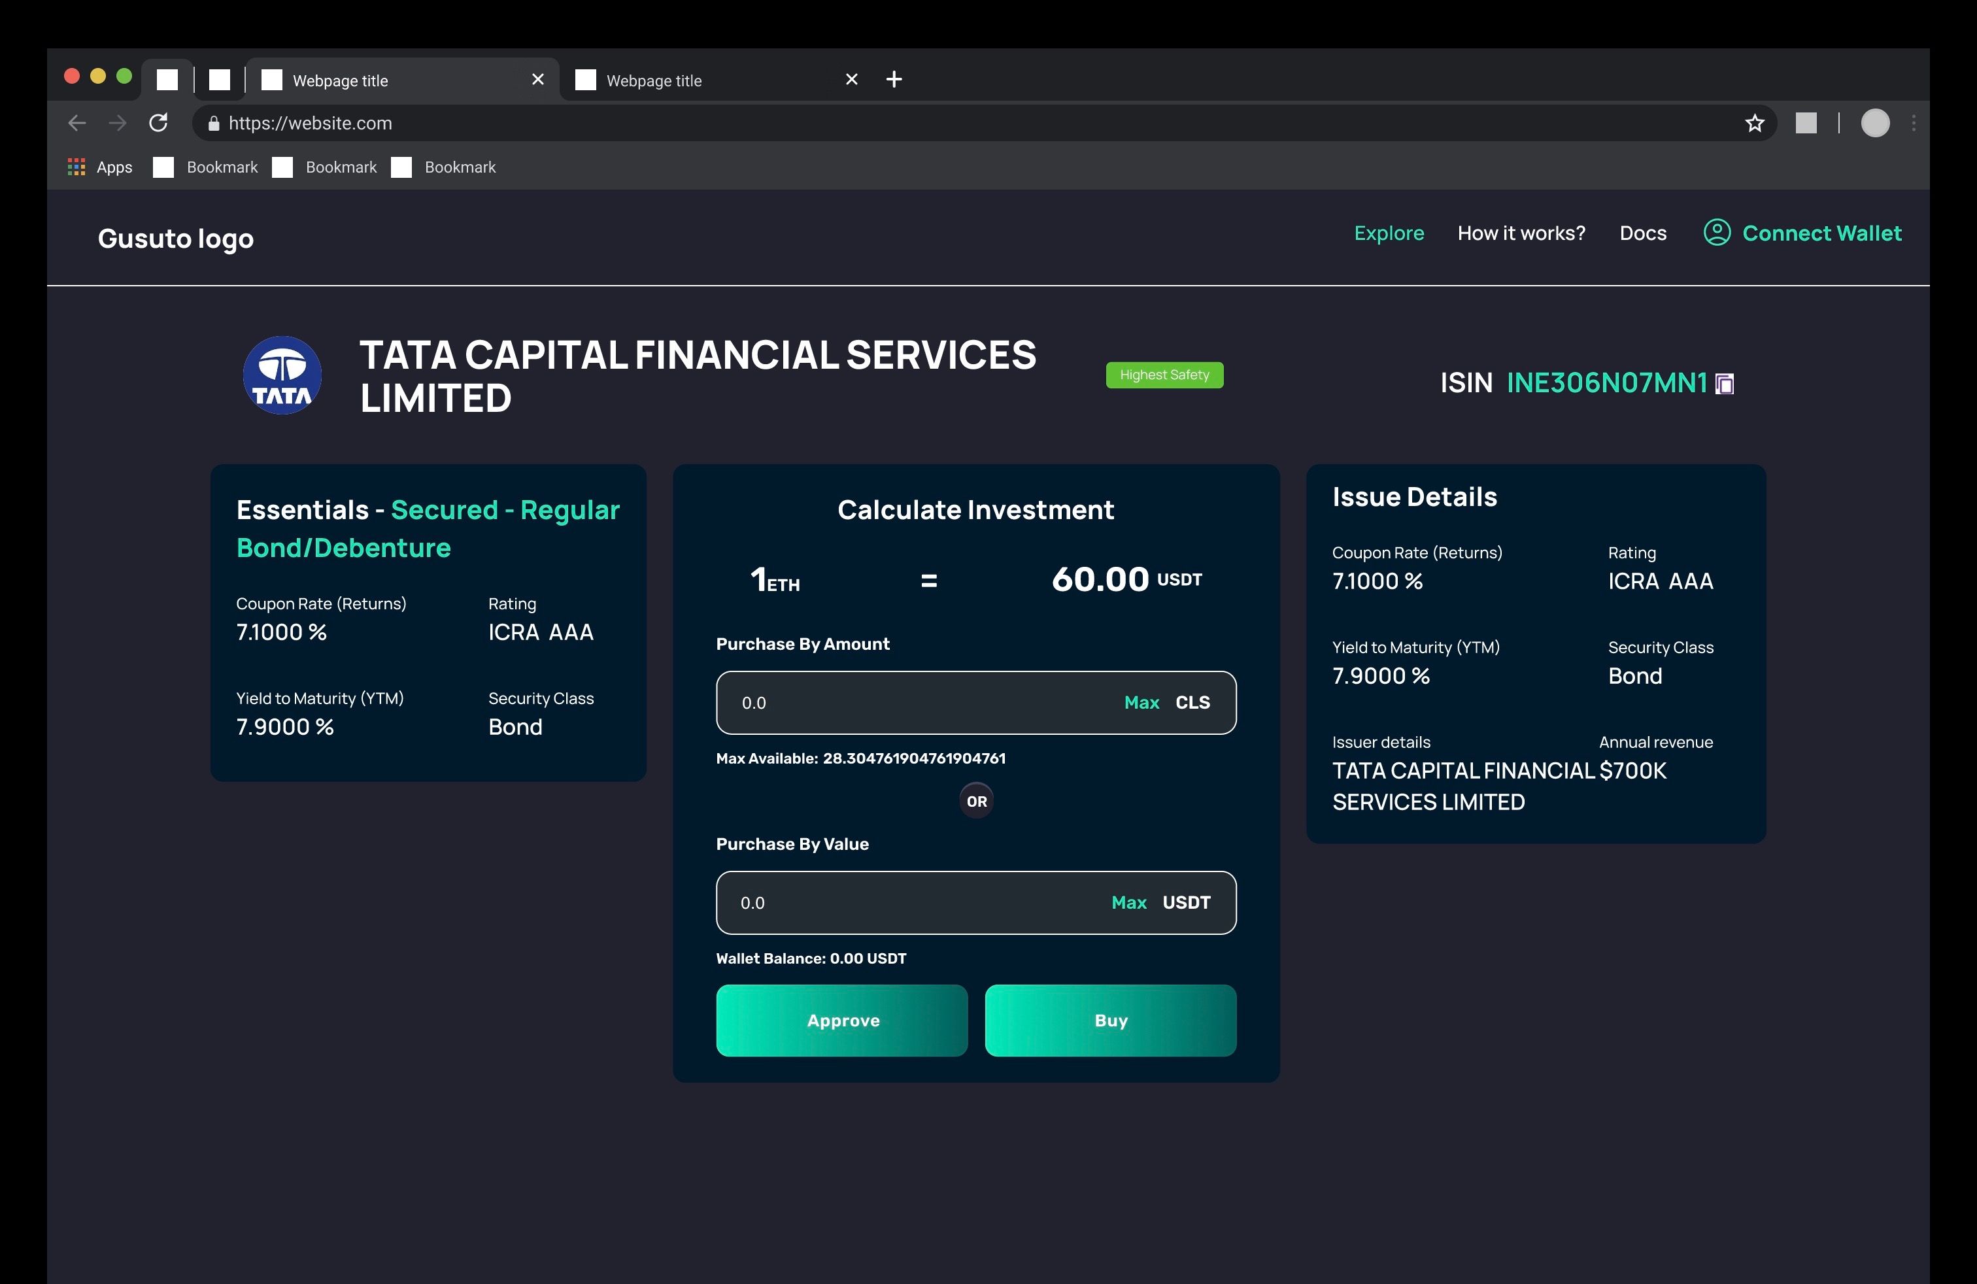Image resolution: width=1977 pixels, height=1284 pixels.
Task: Click the Essentials card Coupon Rate 7.1000 % value
Action: click(x=280, y=632)
